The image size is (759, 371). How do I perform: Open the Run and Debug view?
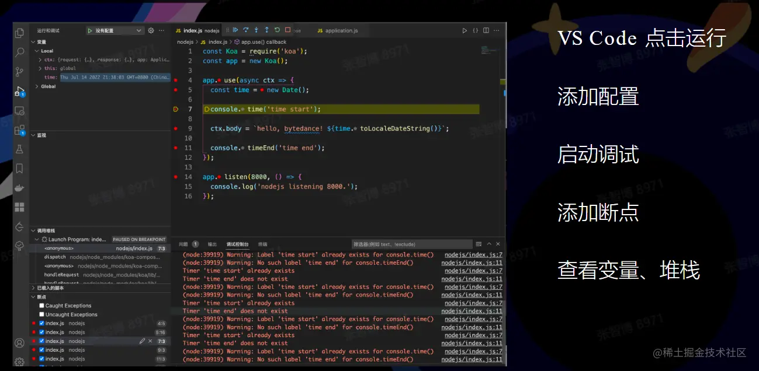tap(20, 91)
